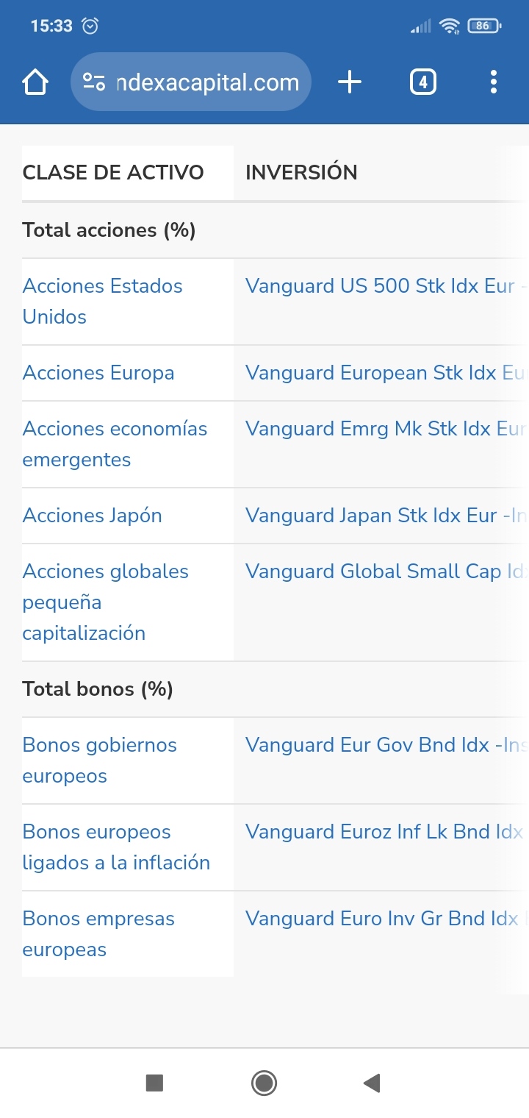This screenshot has width=529, height=1118.
Task: Tap the site info icon in address bar
Action: coord(94,82)
